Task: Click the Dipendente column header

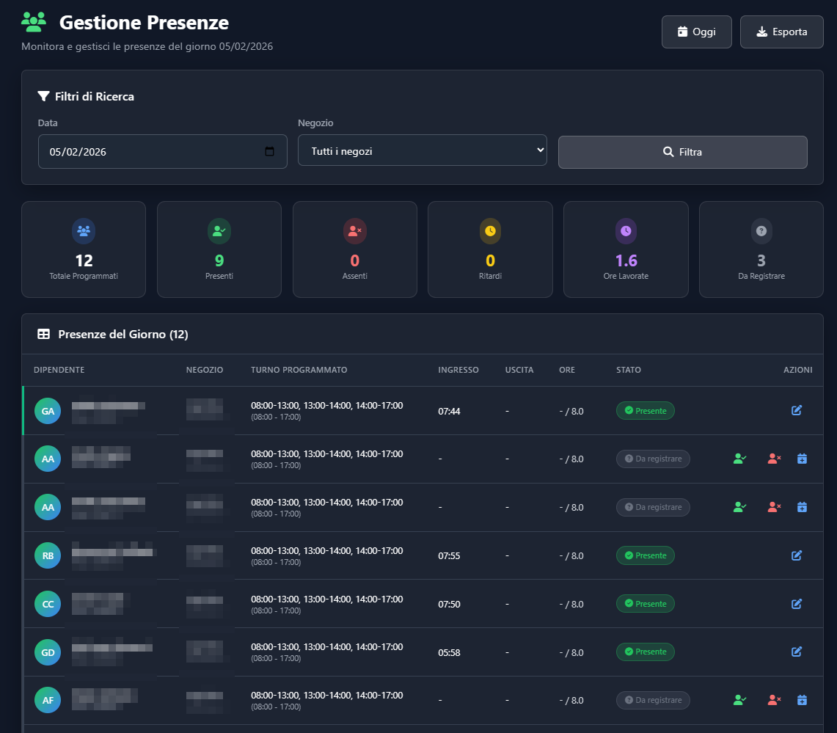Action: [59, 370]
